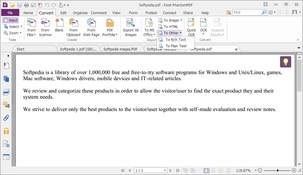Switch to Continuous page view
303x175 pixels.
pos(213,171)
